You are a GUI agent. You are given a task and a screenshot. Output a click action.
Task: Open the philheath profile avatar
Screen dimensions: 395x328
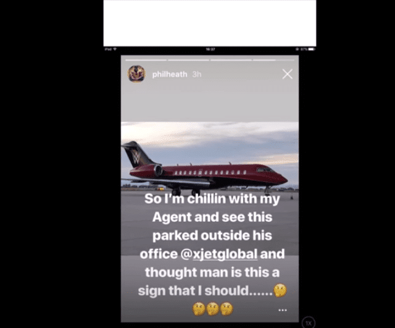tap(136, 74)
